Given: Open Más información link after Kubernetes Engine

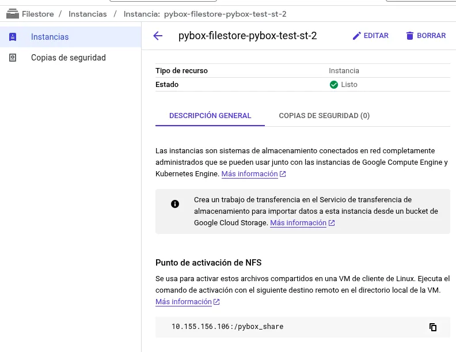Looking at the screenshot, I should (x=249, y=174).
